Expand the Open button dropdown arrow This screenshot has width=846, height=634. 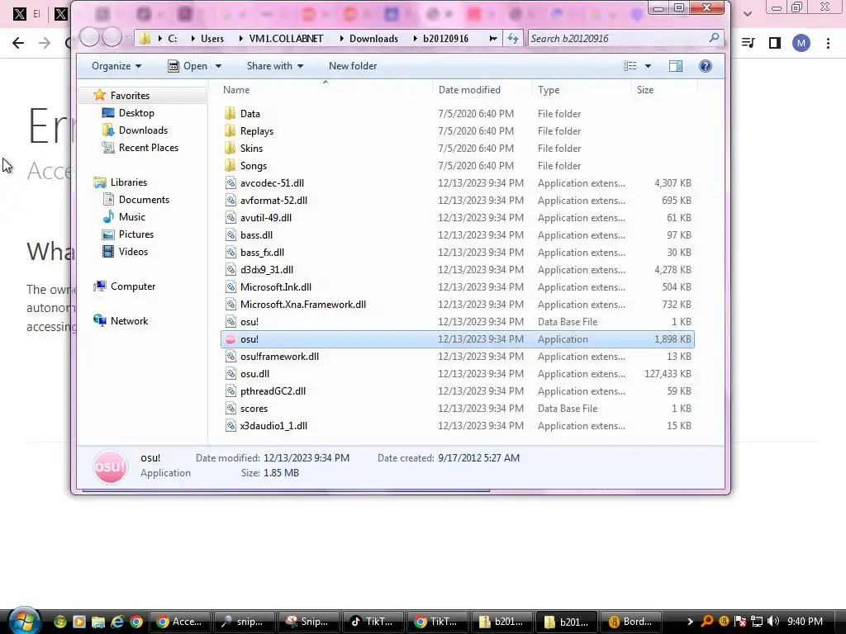pyautogui.click(x=218, y=66)
